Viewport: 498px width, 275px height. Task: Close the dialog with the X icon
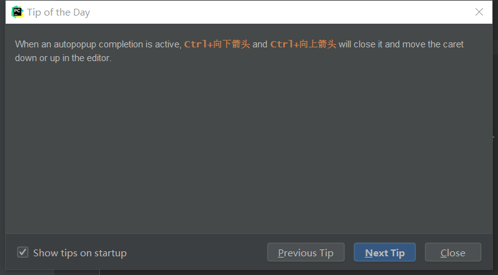click(479, 12)
